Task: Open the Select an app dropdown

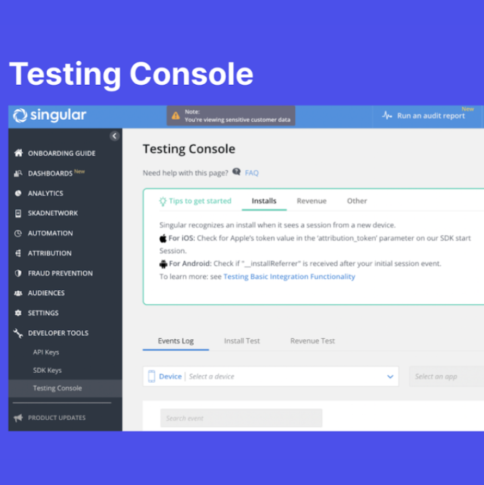Action: (x=446, y=376)
